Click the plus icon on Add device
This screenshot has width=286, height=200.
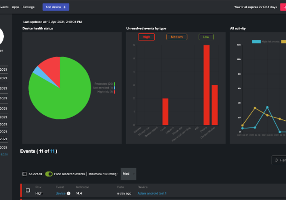click(65, 7)
